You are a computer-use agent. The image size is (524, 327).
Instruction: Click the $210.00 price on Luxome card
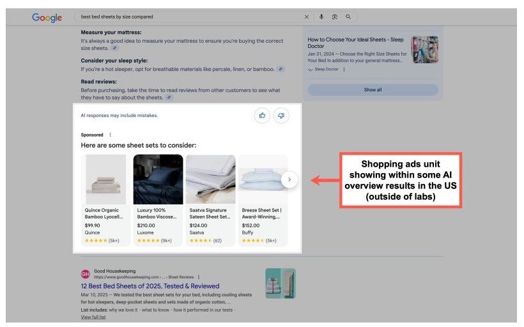click(146, 225)
